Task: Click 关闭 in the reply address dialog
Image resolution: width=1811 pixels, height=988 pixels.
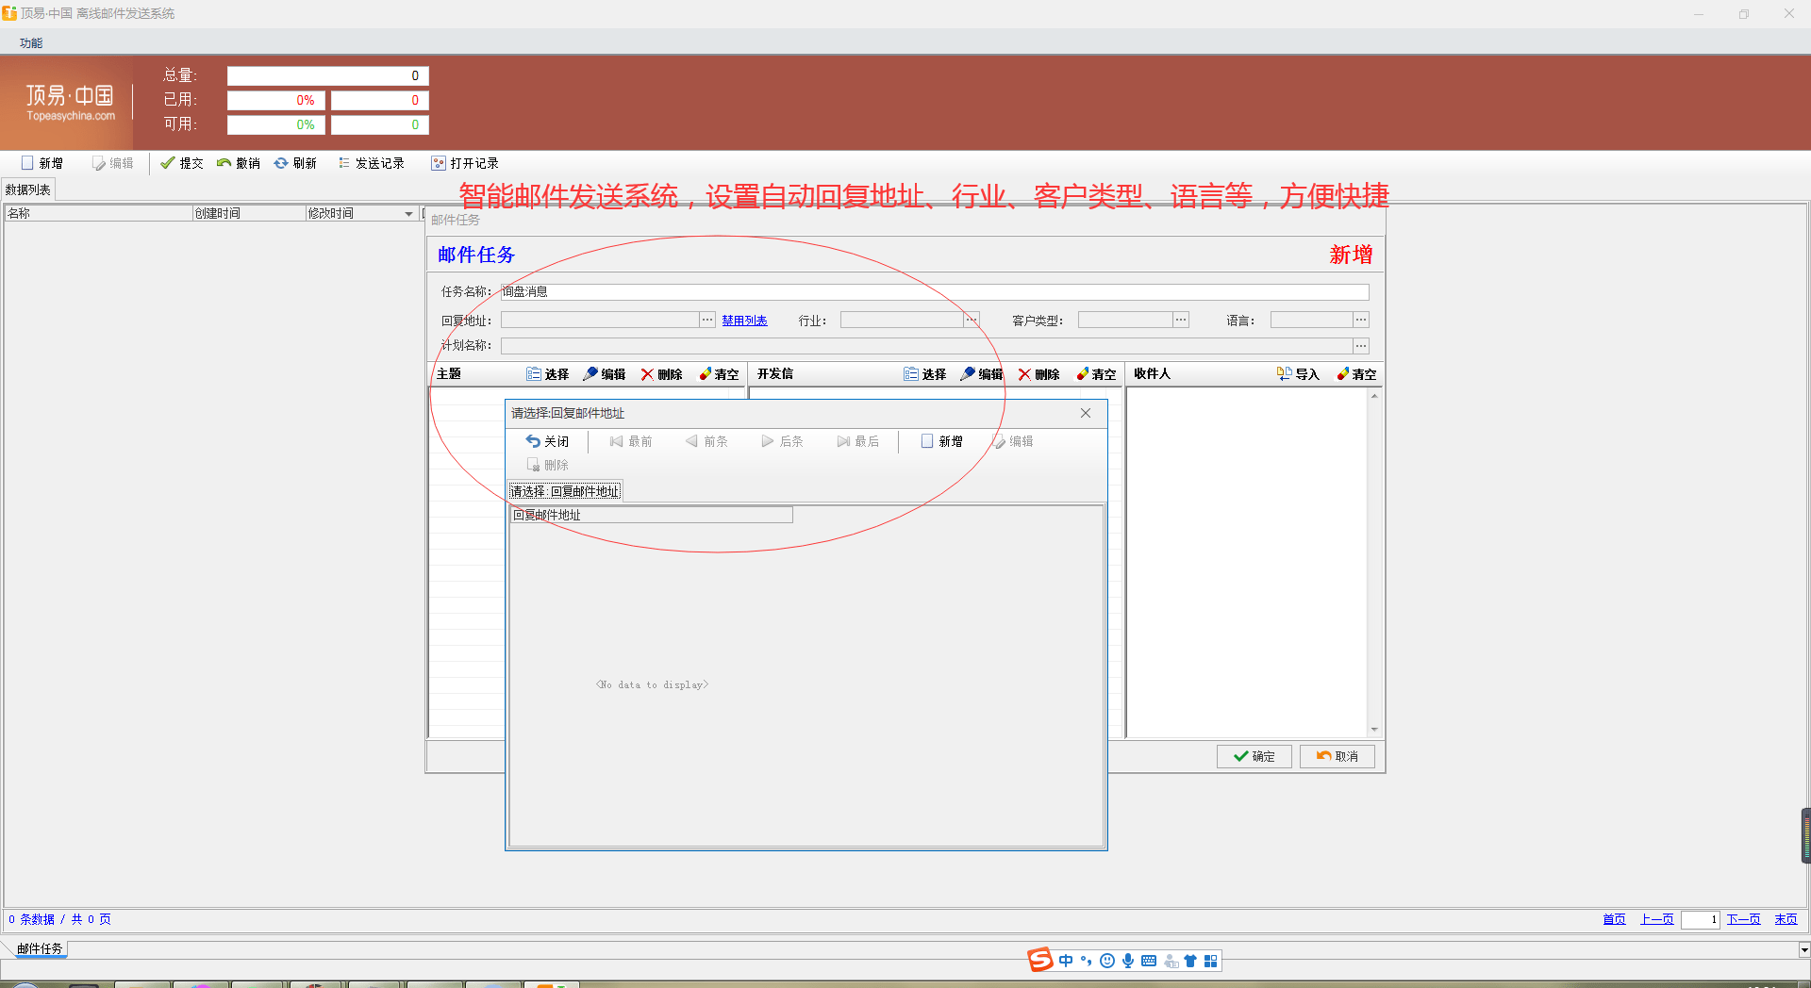Action: (547, 441)
